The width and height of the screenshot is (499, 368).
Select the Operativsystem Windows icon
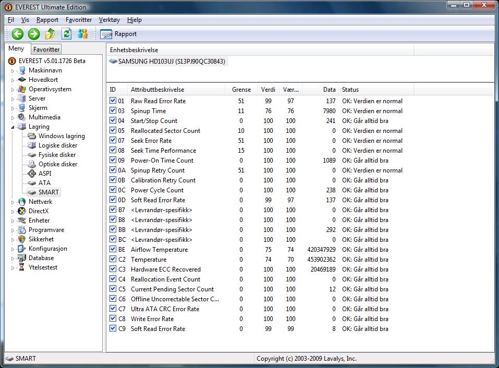coord(22,89)
